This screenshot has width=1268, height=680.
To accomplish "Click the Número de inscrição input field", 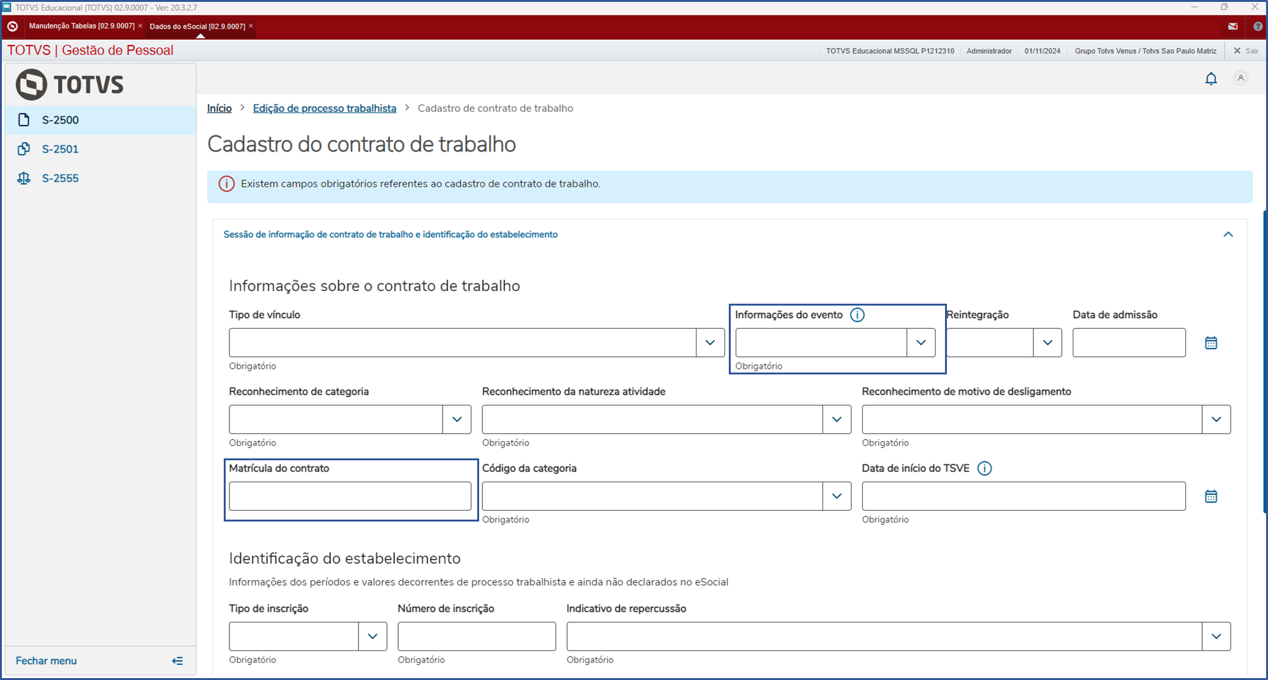I will coord(477,636).
